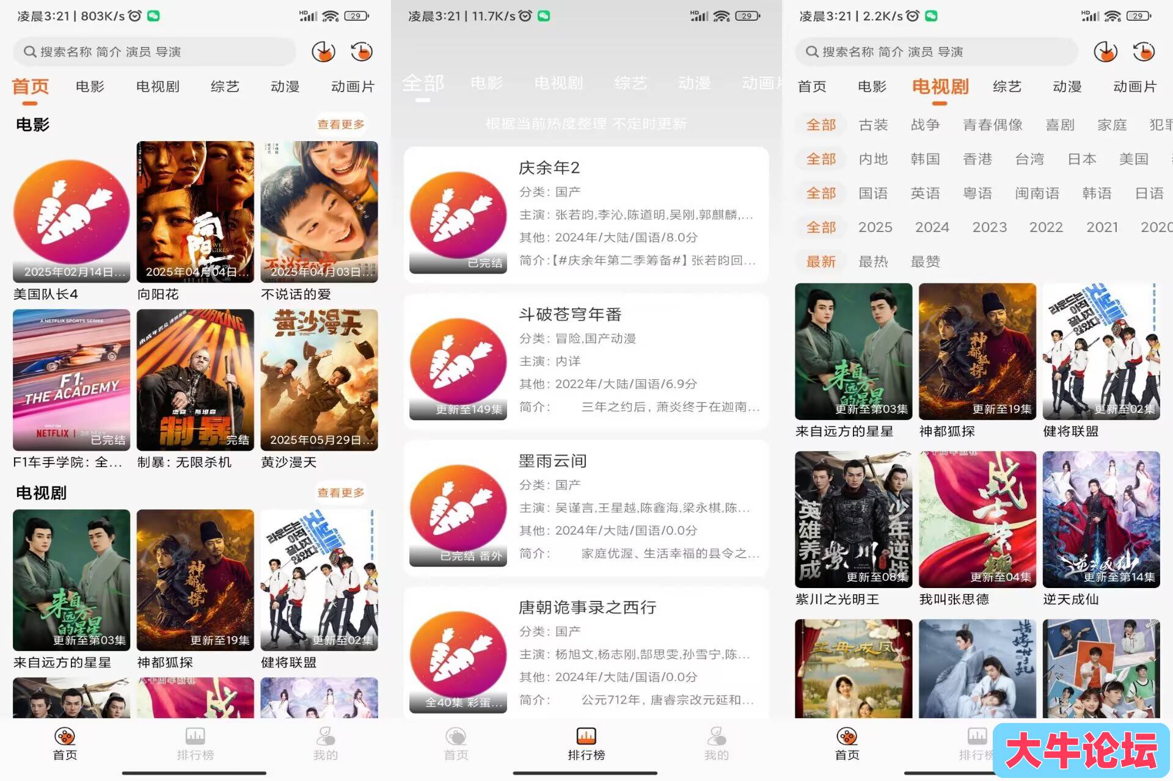Switch to 首页 tab in right screen
The image size is (1173, 781).
click(812, 87)
